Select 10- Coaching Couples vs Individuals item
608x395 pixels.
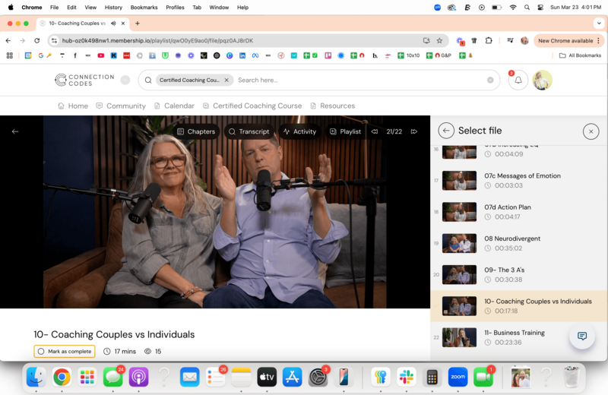tap(519, 306)
